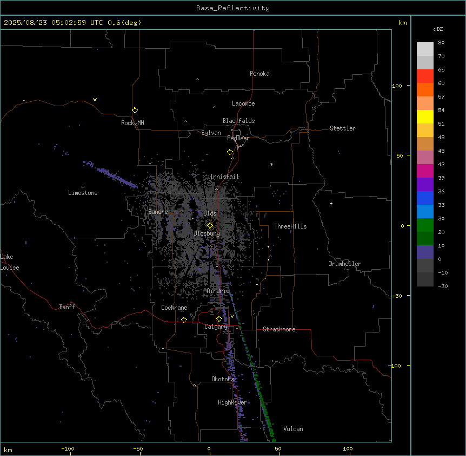This screenshot has width=466, height=456.
Task: Select the bright yellow swatch in the dBZ legend
Action: coord(425,116)
